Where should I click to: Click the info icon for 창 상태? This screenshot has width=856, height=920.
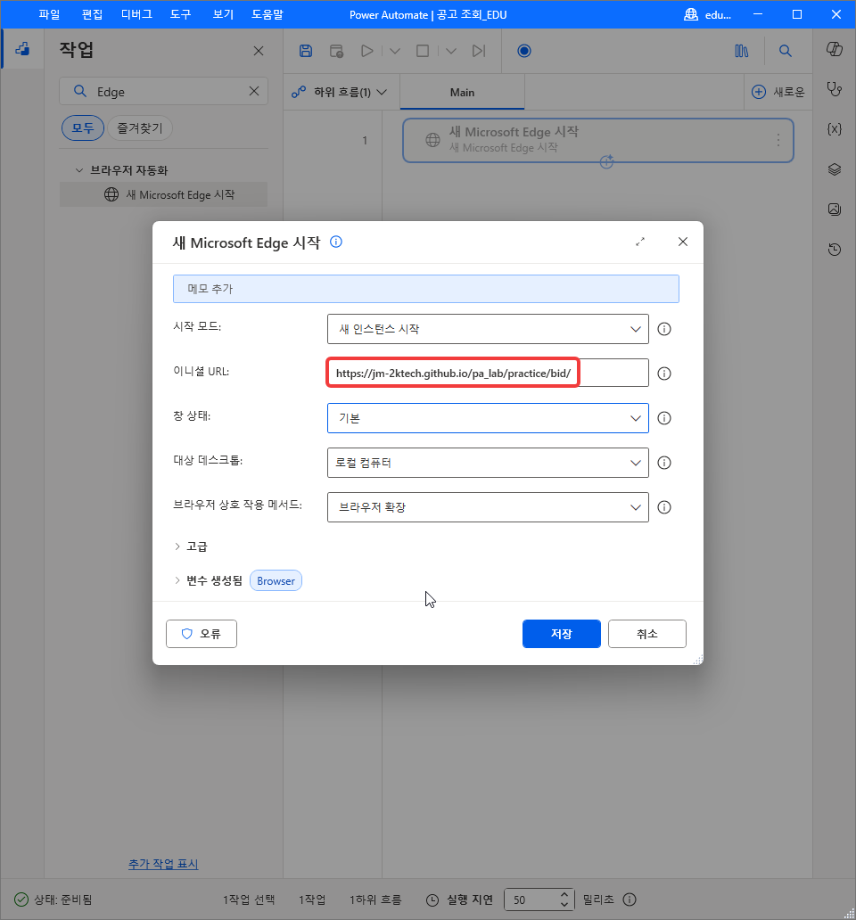[x=664, y=418]
